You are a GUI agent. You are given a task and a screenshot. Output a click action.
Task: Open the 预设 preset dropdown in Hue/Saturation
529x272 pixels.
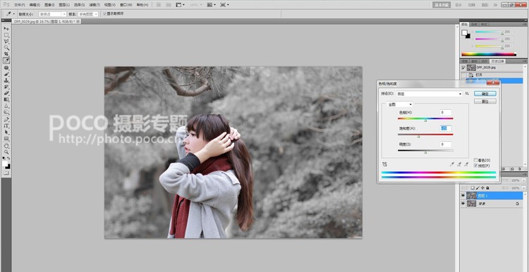pyautogui.click(x=429, y=94)
